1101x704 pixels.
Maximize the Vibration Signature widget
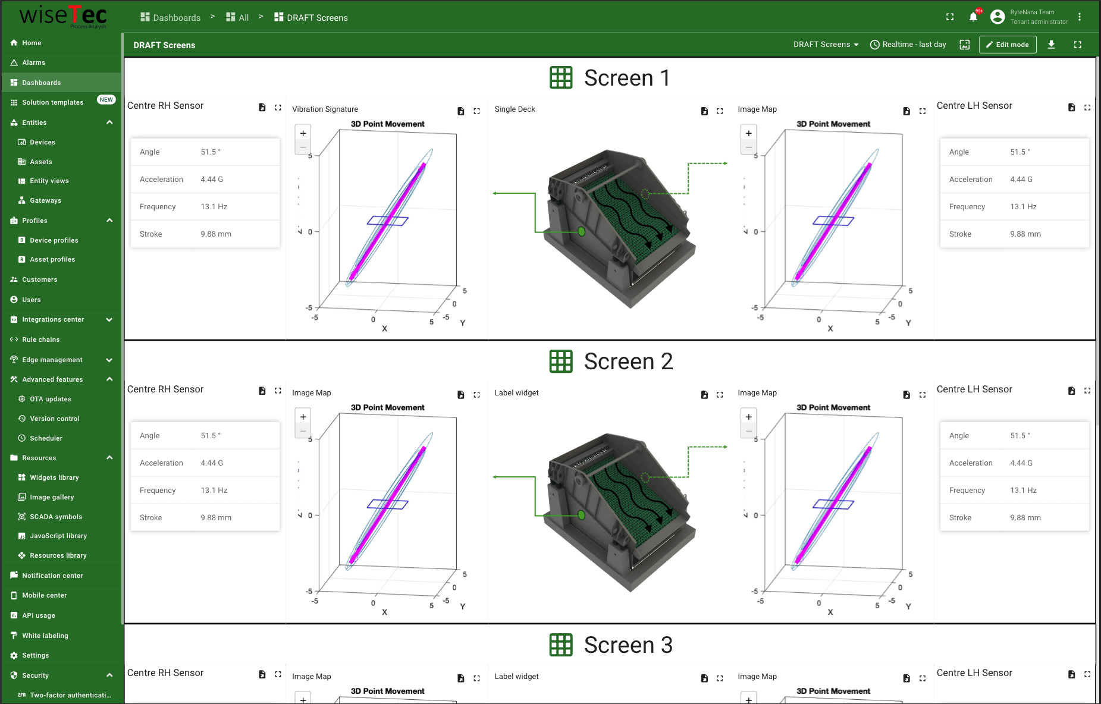pyautogui.click(x=476, y=111)
